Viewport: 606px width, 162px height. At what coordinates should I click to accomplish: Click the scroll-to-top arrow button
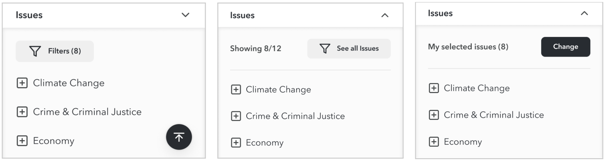179,137
